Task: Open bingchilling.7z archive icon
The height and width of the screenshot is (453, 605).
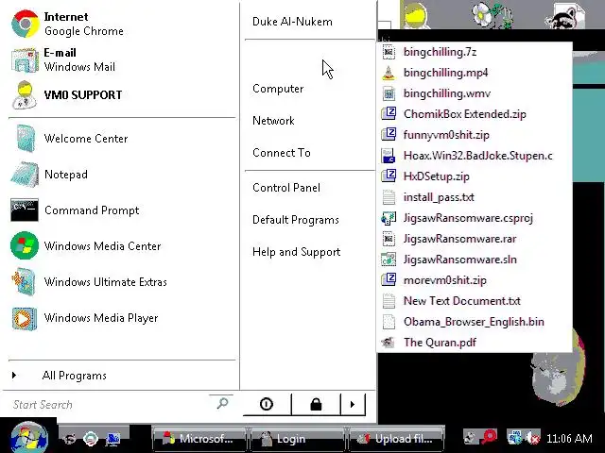Action: [x=389, y=52]
